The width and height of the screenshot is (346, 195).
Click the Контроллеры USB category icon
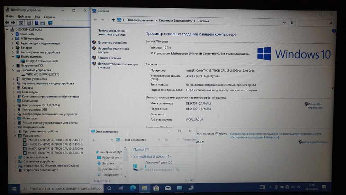[x=19, y=109]
